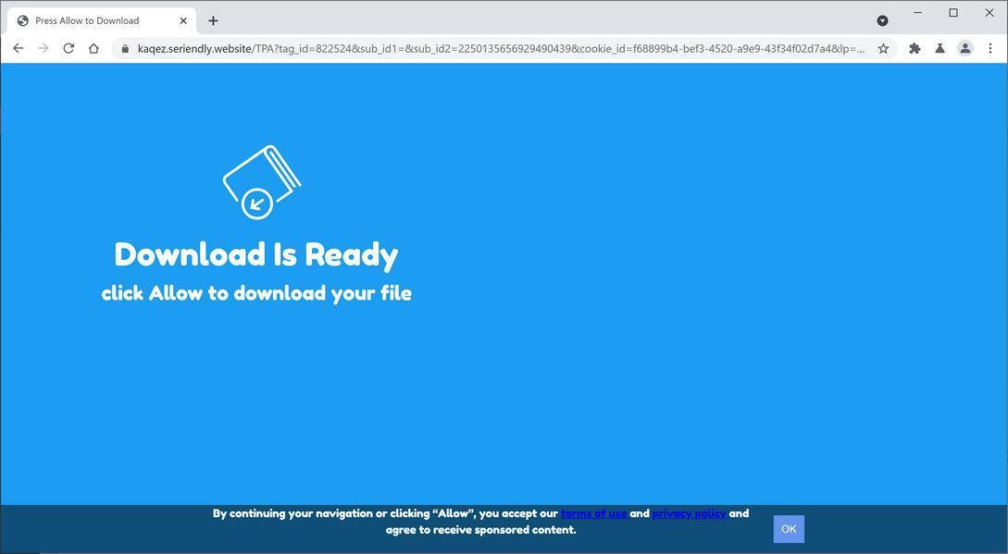Open the user profile avatar

click(964, 48)
